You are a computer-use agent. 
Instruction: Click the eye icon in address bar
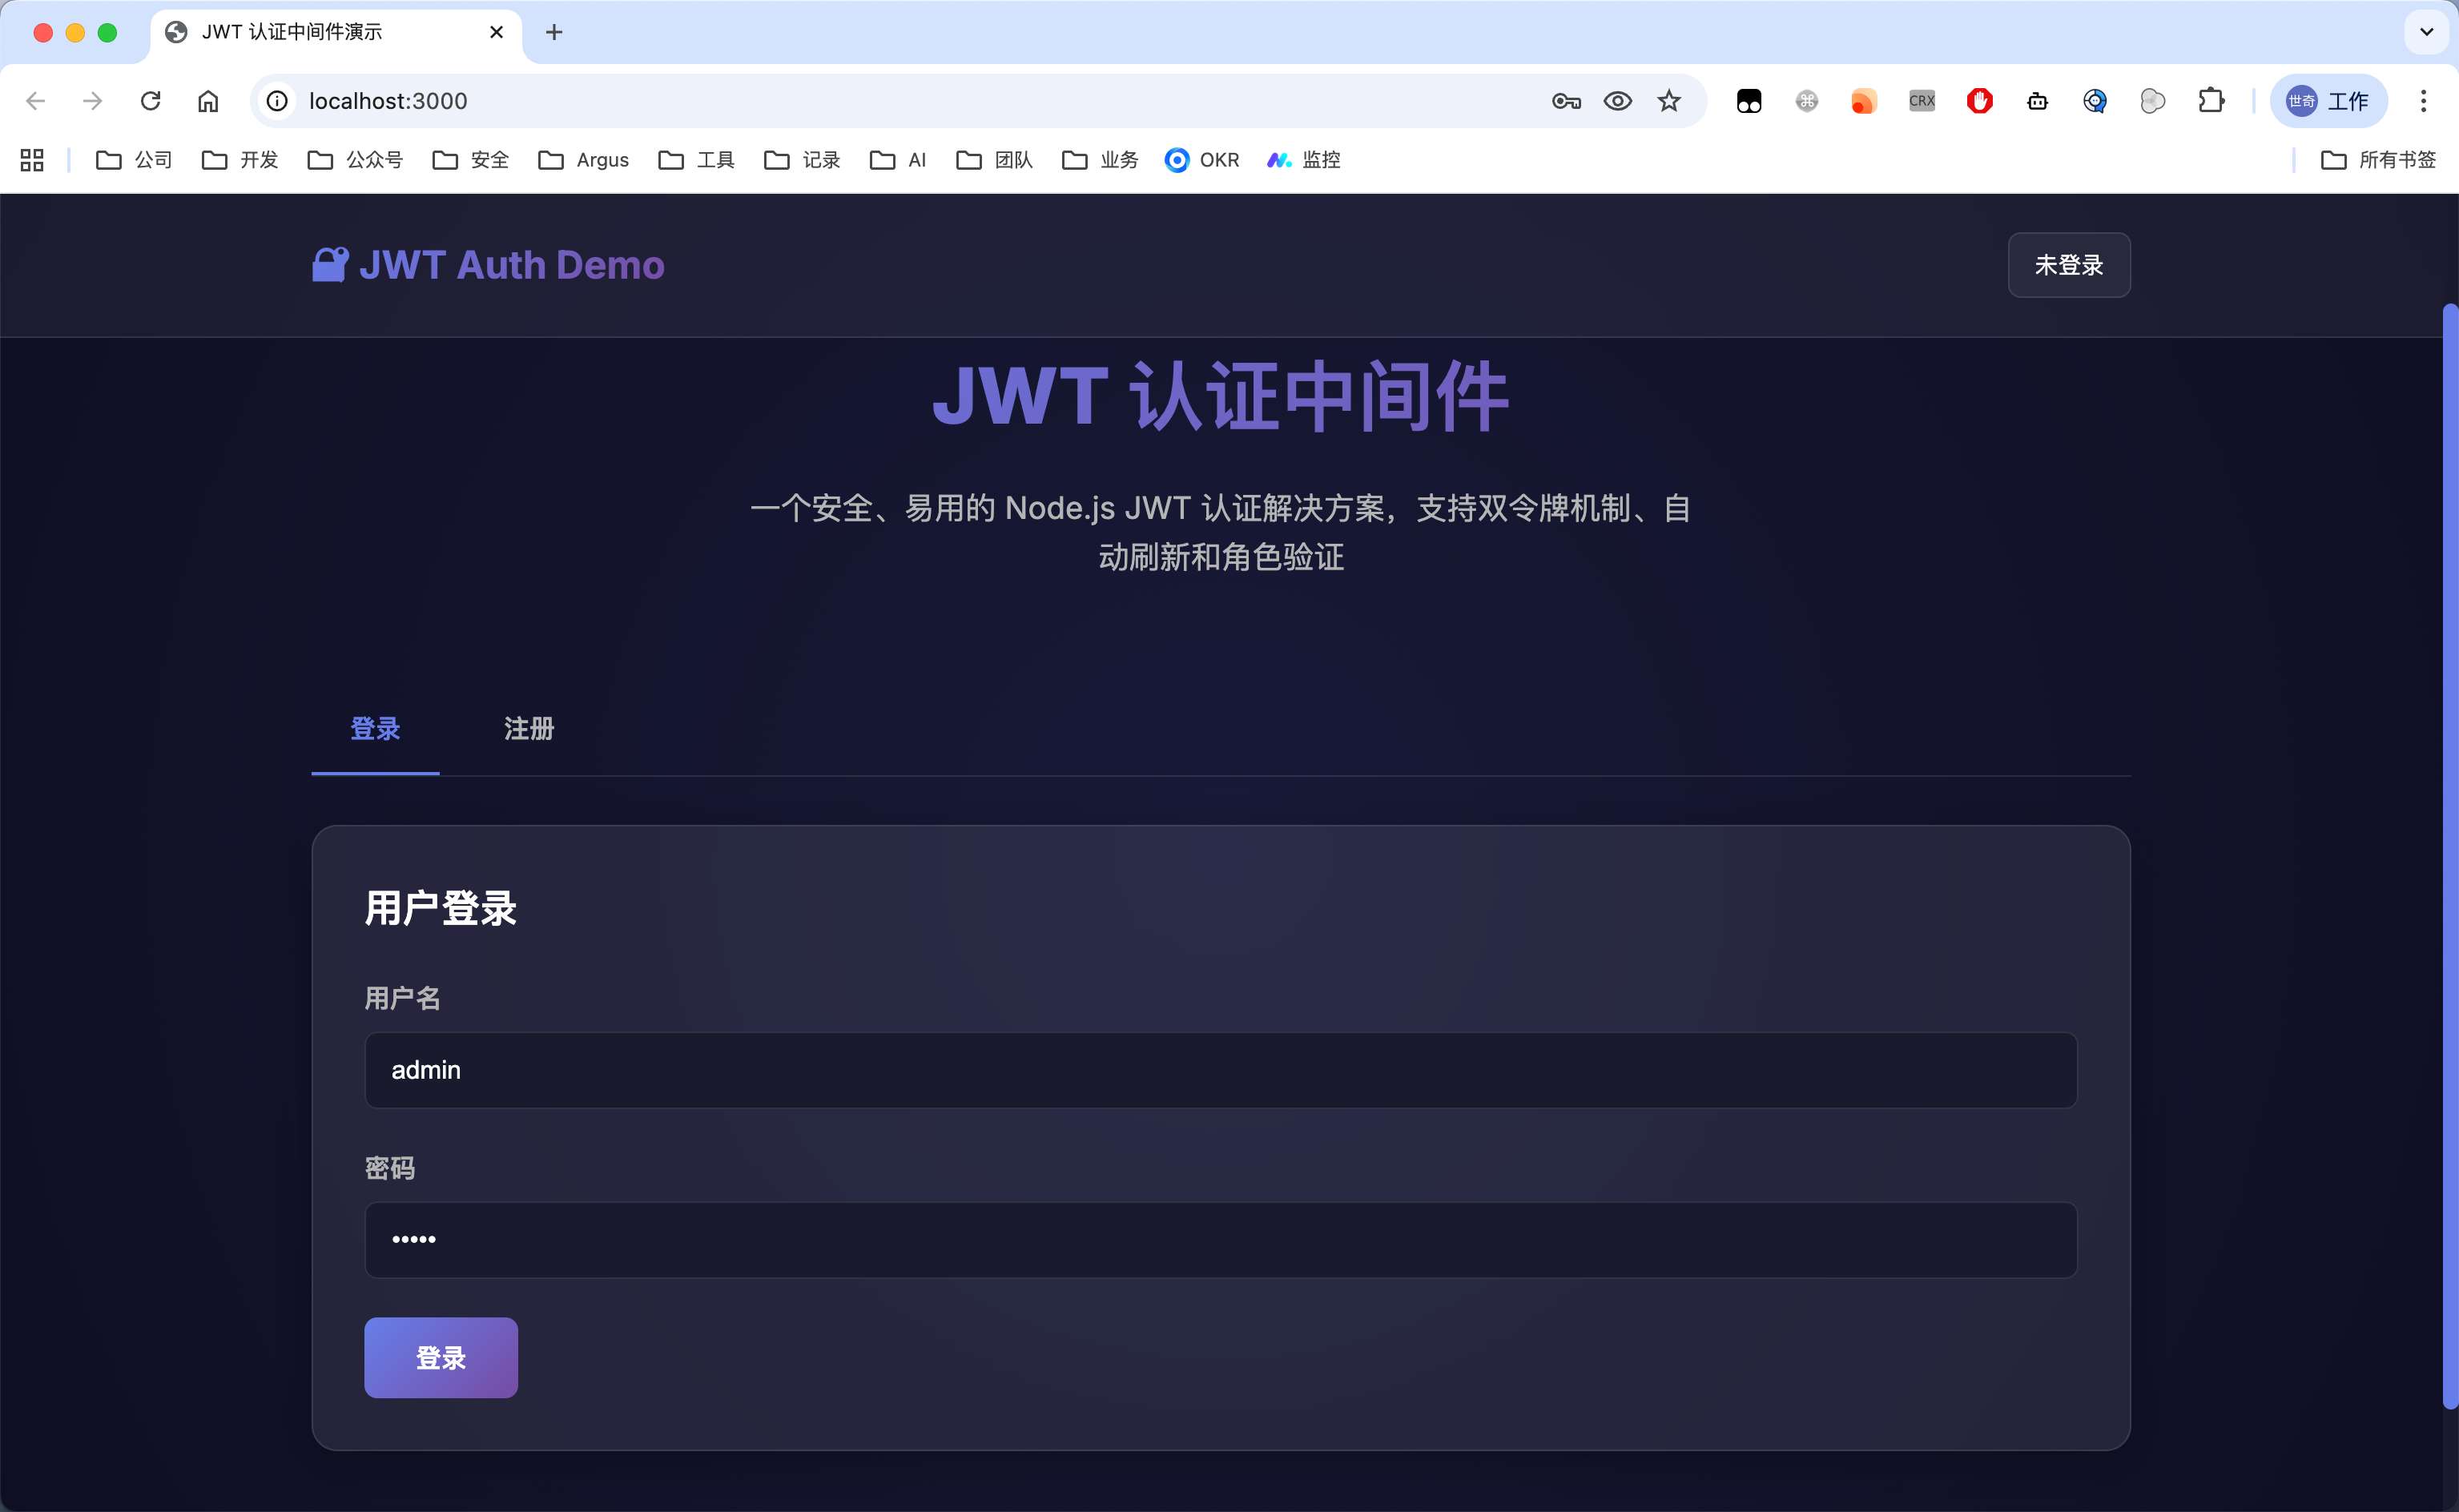pyautogui.click(x=1617, y=101)
